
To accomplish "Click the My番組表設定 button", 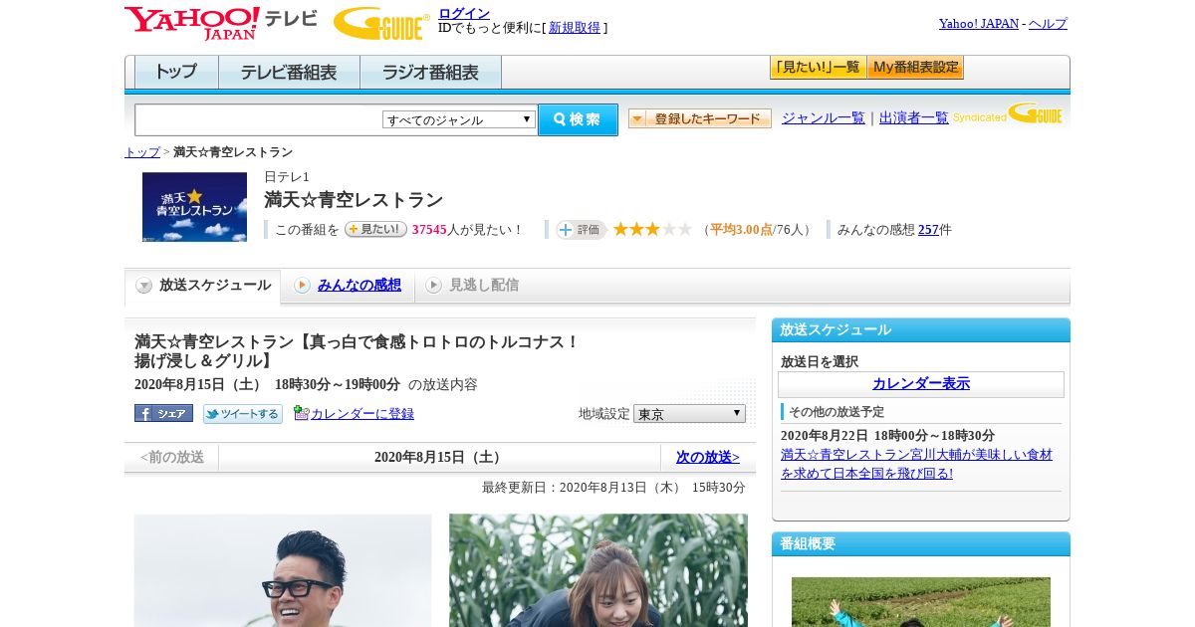I will pos(915,68).
